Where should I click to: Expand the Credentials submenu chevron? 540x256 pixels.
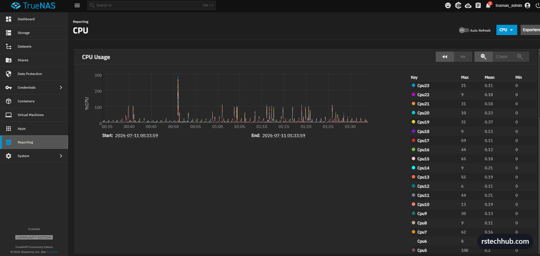61,88
